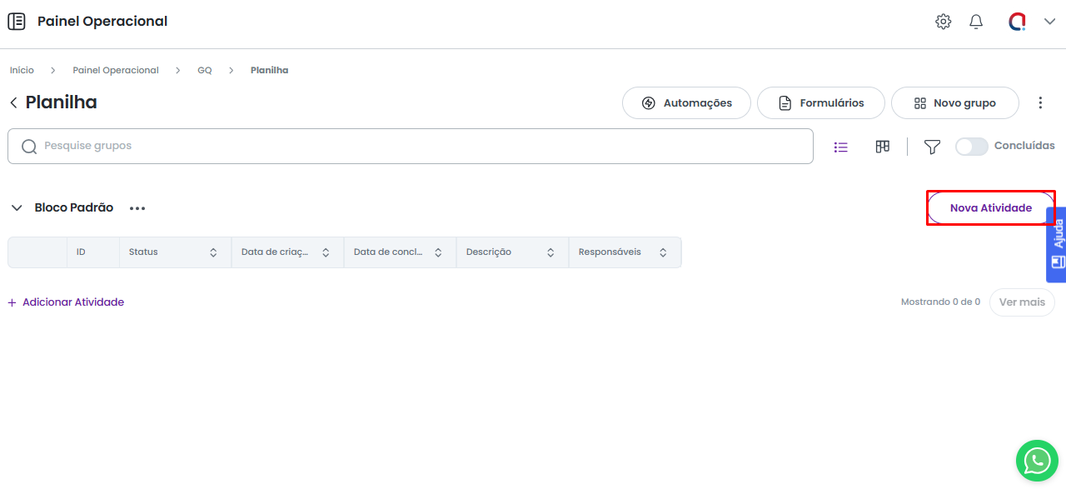Open the filter funnel icon
Image resolution: width=1066 pixels, height=489 pixels.
[932, 147]
